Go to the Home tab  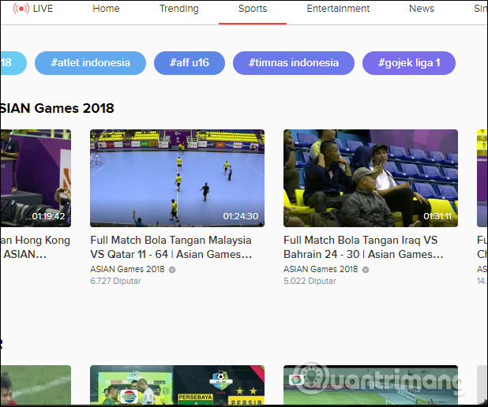coord(106,9)
